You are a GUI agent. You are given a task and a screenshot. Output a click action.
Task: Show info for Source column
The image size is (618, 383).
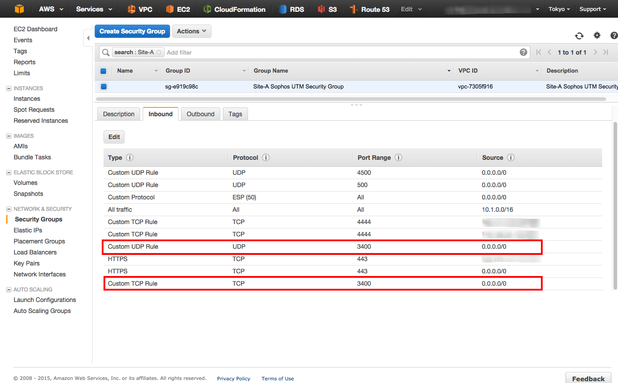[x=511, y=157]
